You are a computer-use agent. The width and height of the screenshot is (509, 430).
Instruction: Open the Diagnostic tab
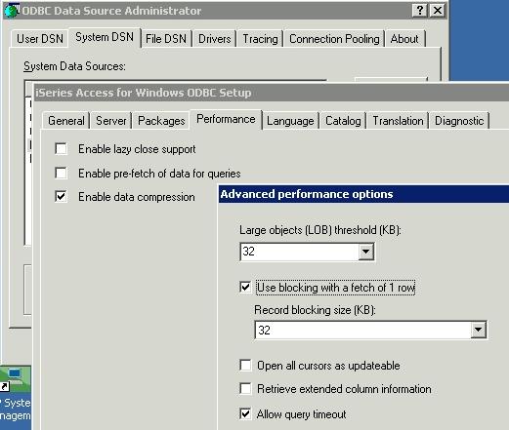pyautogui.click(x=459, y=121)
